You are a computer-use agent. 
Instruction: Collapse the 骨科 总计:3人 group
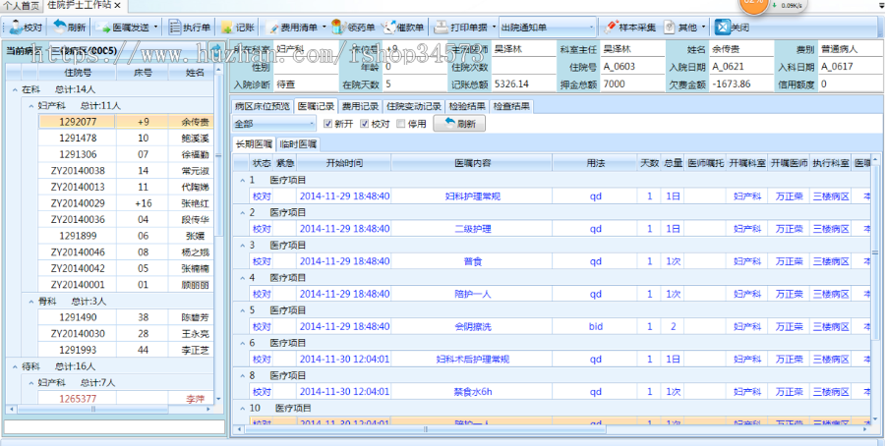coord(31,302)
